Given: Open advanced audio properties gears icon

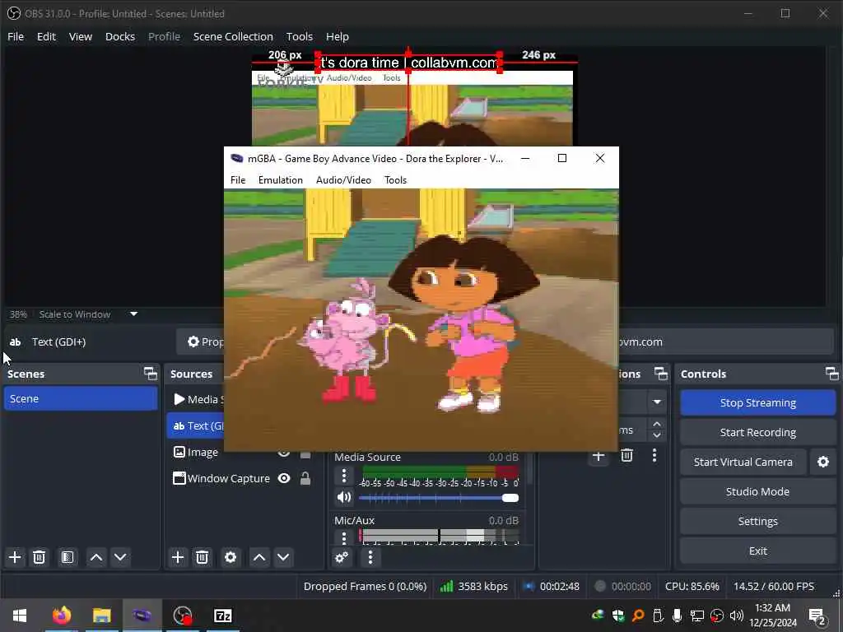Looking at the screenshot, I should click(x=342, y=557).
